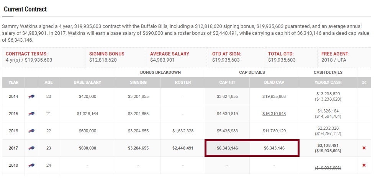Screen dimensions: 375x192
Task: Click the CONTRACT TERMS label
Action: point(27,54)
